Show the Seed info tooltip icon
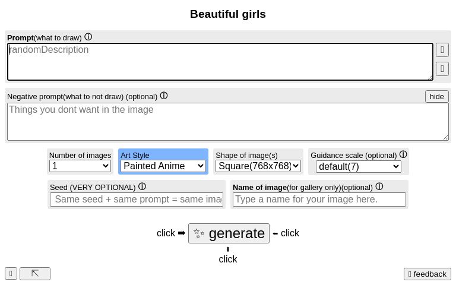The width and height of the screenshot is (456, 285). (x=142, y=186)
